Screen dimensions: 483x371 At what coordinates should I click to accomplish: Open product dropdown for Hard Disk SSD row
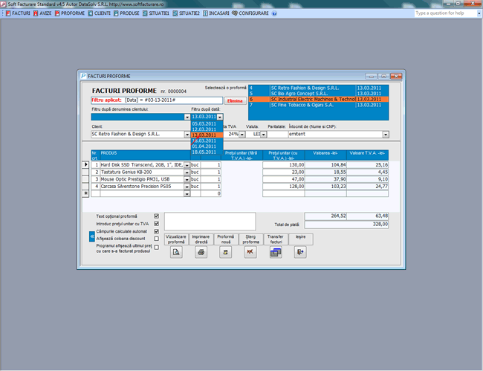(187, 165)
